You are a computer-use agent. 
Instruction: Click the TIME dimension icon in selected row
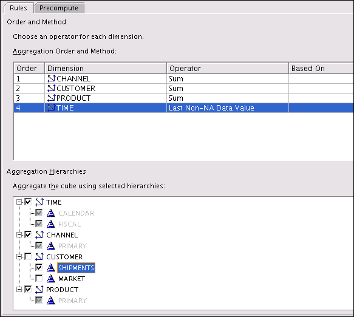51,107
